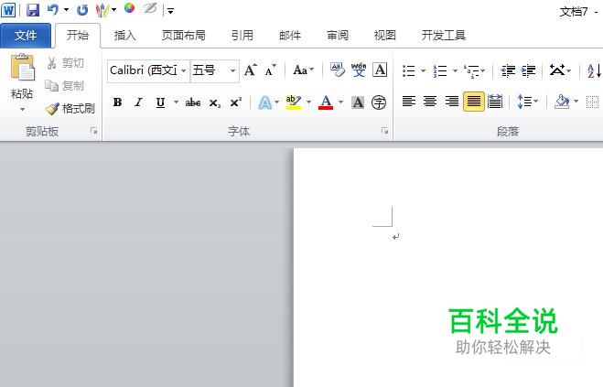
Task: Open highlight color dropdown arrow
Action: (x=308, y=102)
